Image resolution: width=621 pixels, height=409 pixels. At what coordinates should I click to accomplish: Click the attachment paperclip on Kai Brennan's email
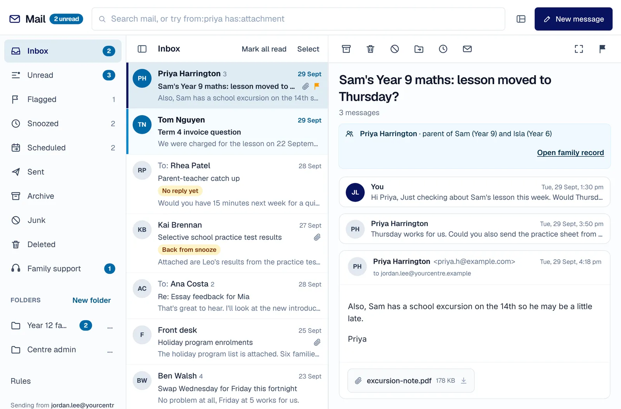[317, 237]
